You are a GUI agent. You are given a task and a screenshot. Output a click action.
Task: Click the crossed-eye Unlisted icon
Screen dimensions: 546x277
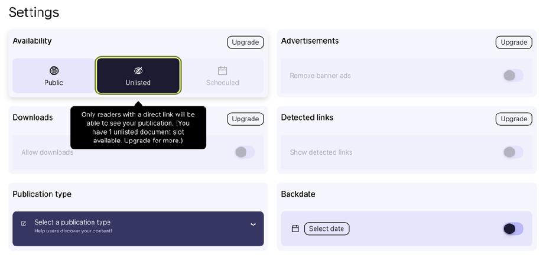coord(138,71)
